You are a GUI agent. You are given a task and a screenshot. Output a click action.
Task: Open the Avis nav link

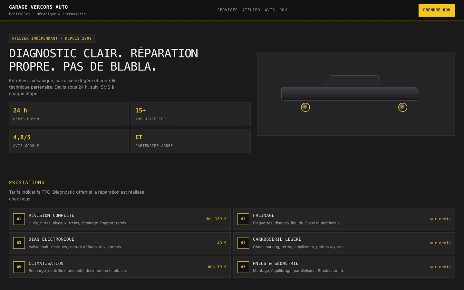click(x=270, y=10)
